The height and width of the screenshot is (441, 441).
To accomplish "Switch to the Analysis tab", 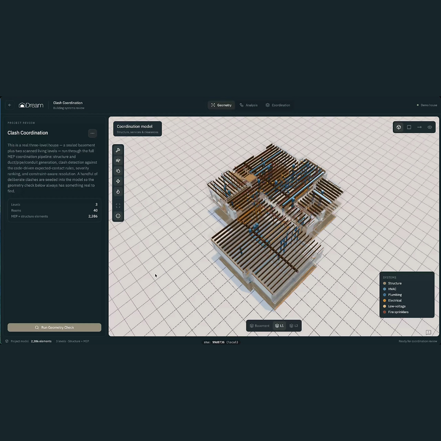I will click(x=248, y=105).
